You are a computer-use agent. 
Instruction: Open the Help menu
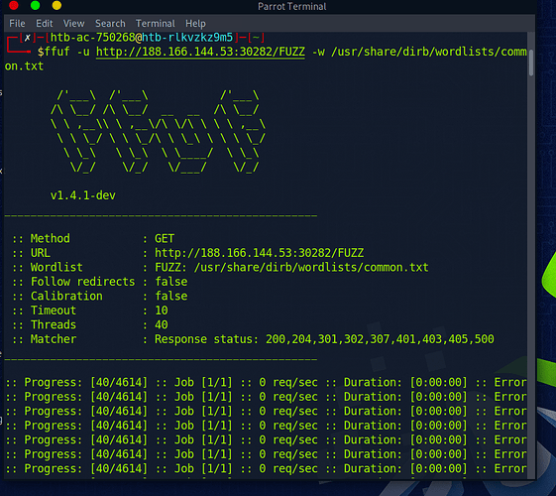pyautogui.click(x=195, y=24)
